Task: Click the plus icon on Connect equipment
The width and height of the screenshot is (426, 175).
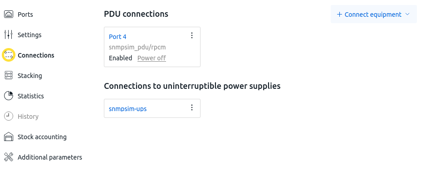Action: pos(339,15)
